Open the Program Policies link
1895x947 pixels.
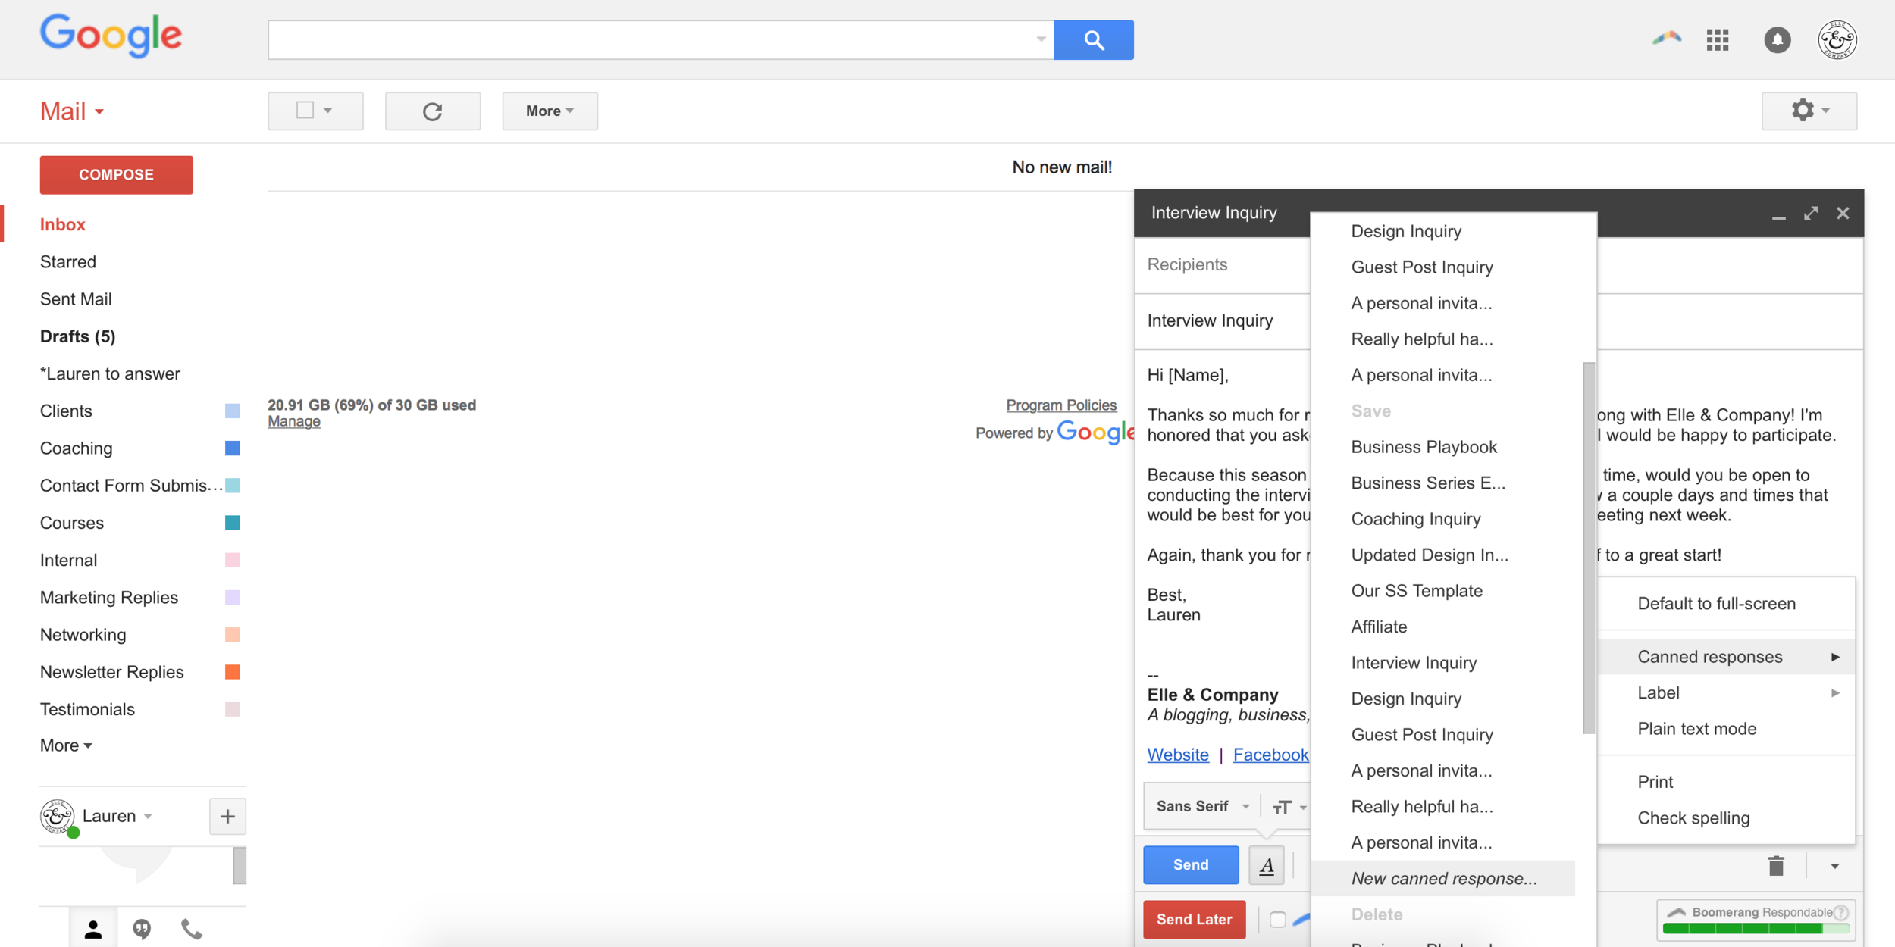pyautogui.click(x=1060, y=405)
